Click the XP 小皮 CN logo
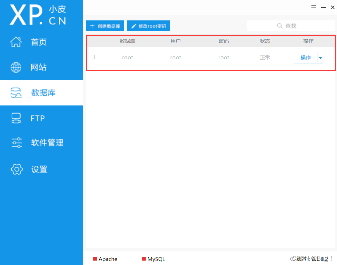 pos(38,15)
